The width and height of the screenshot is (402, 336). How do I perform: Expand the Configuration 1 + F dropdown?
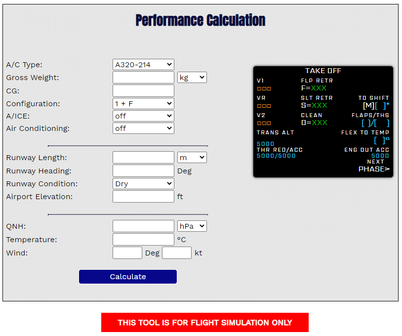click(143, 104)
